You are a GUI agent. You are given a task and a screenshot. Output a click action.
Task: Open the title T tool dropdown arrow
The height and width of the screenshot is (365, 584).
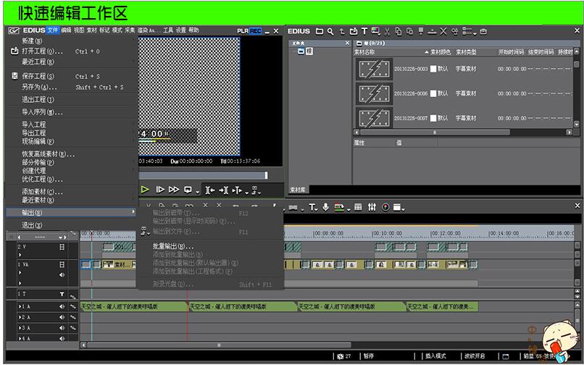pyautogui.click(x=317, y=209)
